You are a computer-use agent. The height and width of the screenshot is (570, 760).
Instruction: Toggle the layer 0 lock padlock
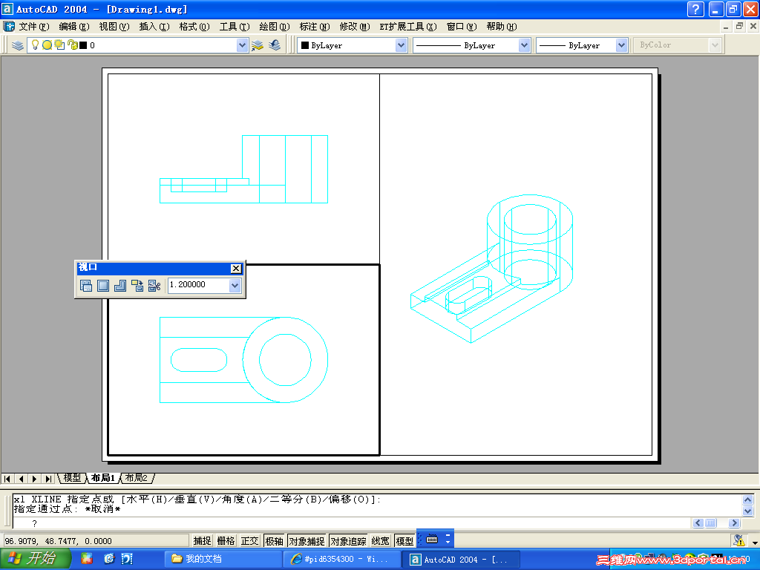click(72, 45)
